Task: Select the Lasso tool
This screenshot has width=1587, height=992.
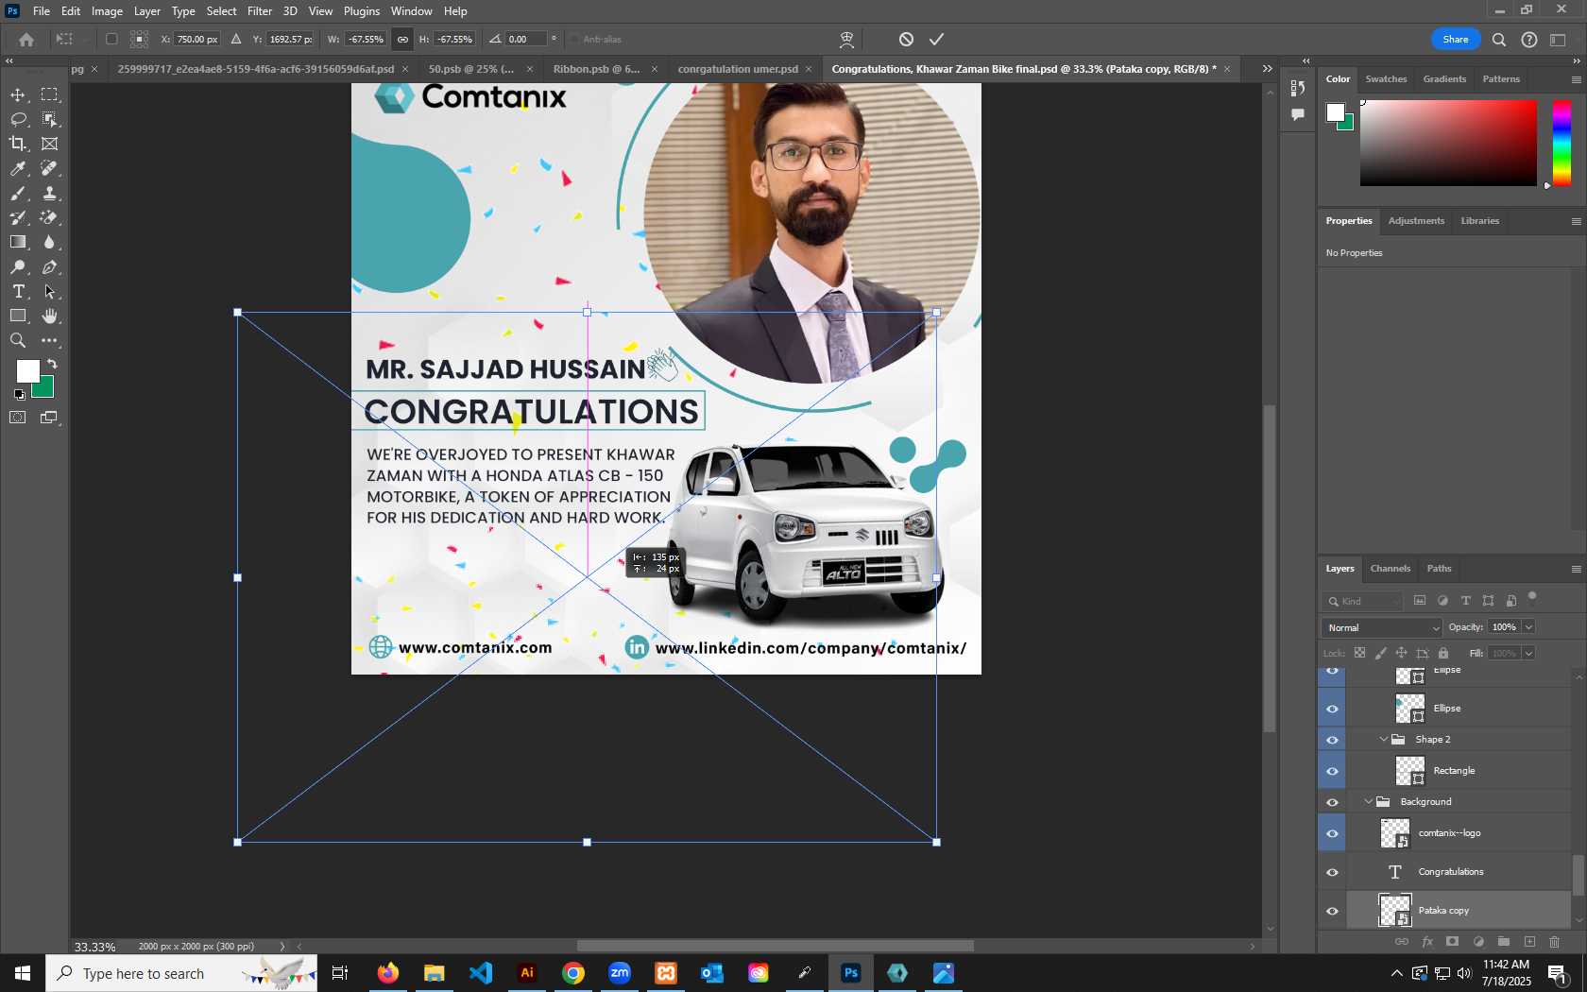Action: pyautogui.click(x=18, y=119)
